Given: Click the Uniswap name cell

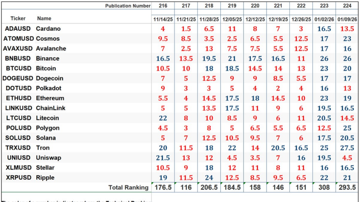Looking at the screenshot, I should point(48,157).
